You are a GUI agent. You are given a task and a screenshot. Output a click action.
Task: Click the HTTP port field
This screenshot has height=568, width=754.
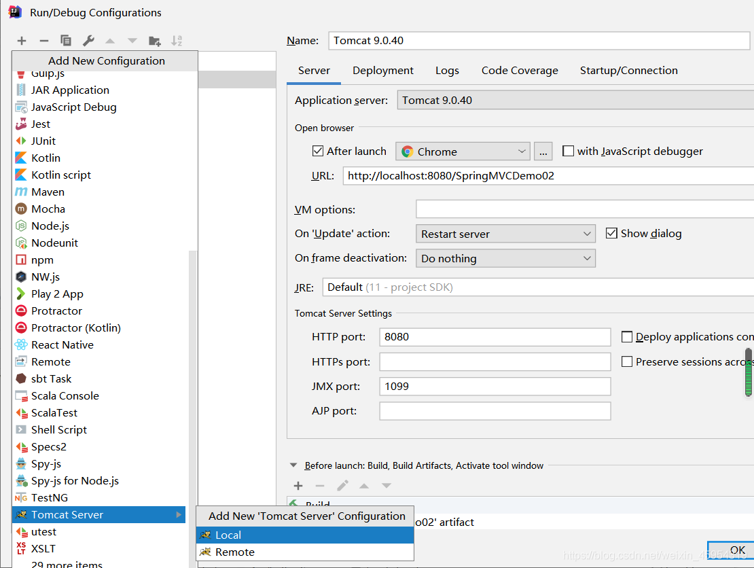click(x=495, y=337)
